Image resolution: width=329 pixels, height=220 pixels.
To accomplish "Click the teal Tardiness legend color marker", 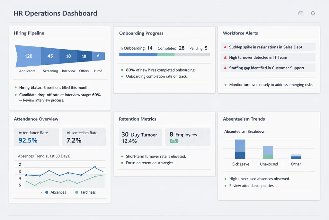I will coord(76,192).
